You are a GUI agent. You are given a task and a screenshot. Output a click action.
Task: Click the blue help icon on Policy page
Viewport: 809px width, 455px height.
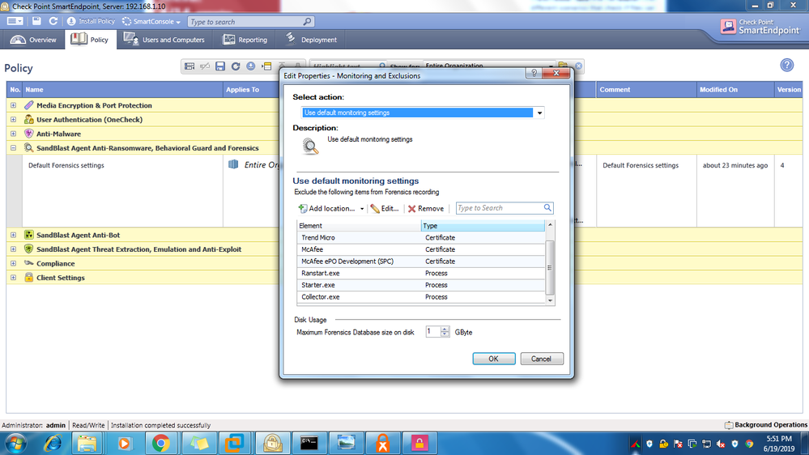[x=787, y=65]
